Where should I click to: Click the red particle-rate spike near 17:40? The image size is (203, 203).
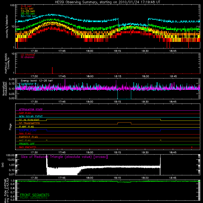pos(53,71)
